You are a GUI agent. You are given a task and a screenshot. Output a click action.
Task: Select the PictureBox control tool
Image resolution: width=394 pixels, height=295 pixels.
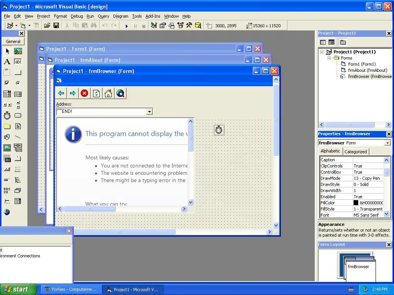pos(18,51)
